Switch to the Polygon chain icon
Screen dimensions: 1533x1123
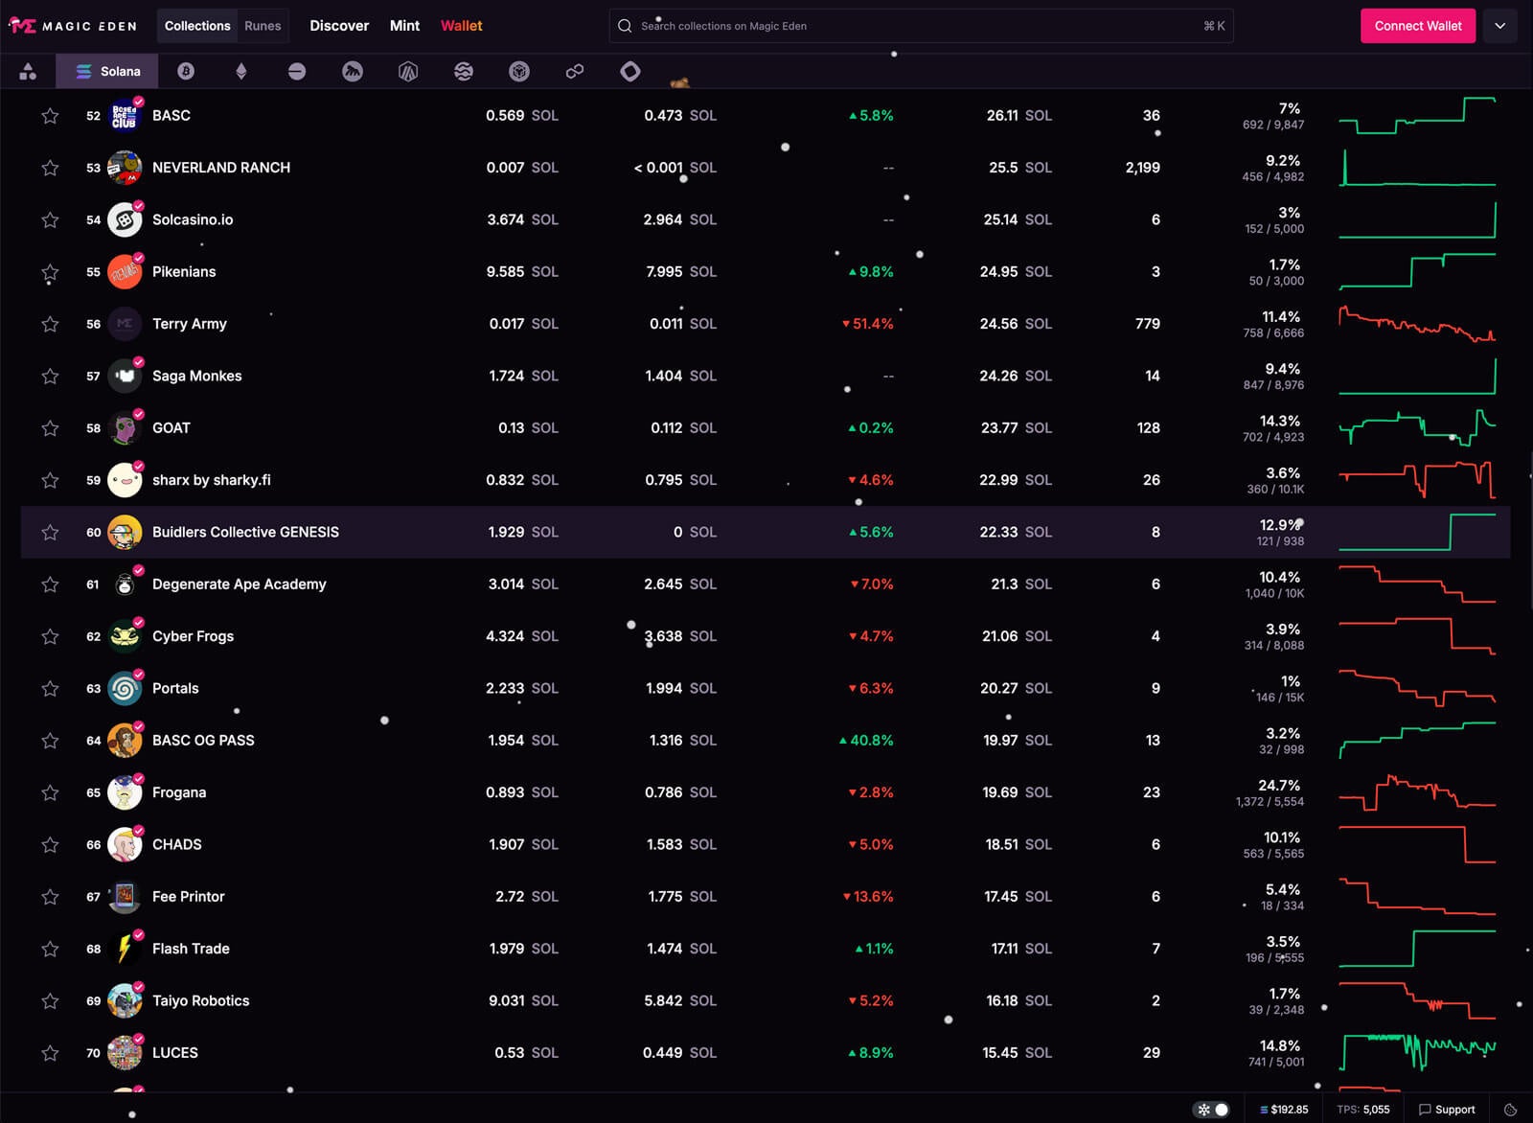coord(575,71)
